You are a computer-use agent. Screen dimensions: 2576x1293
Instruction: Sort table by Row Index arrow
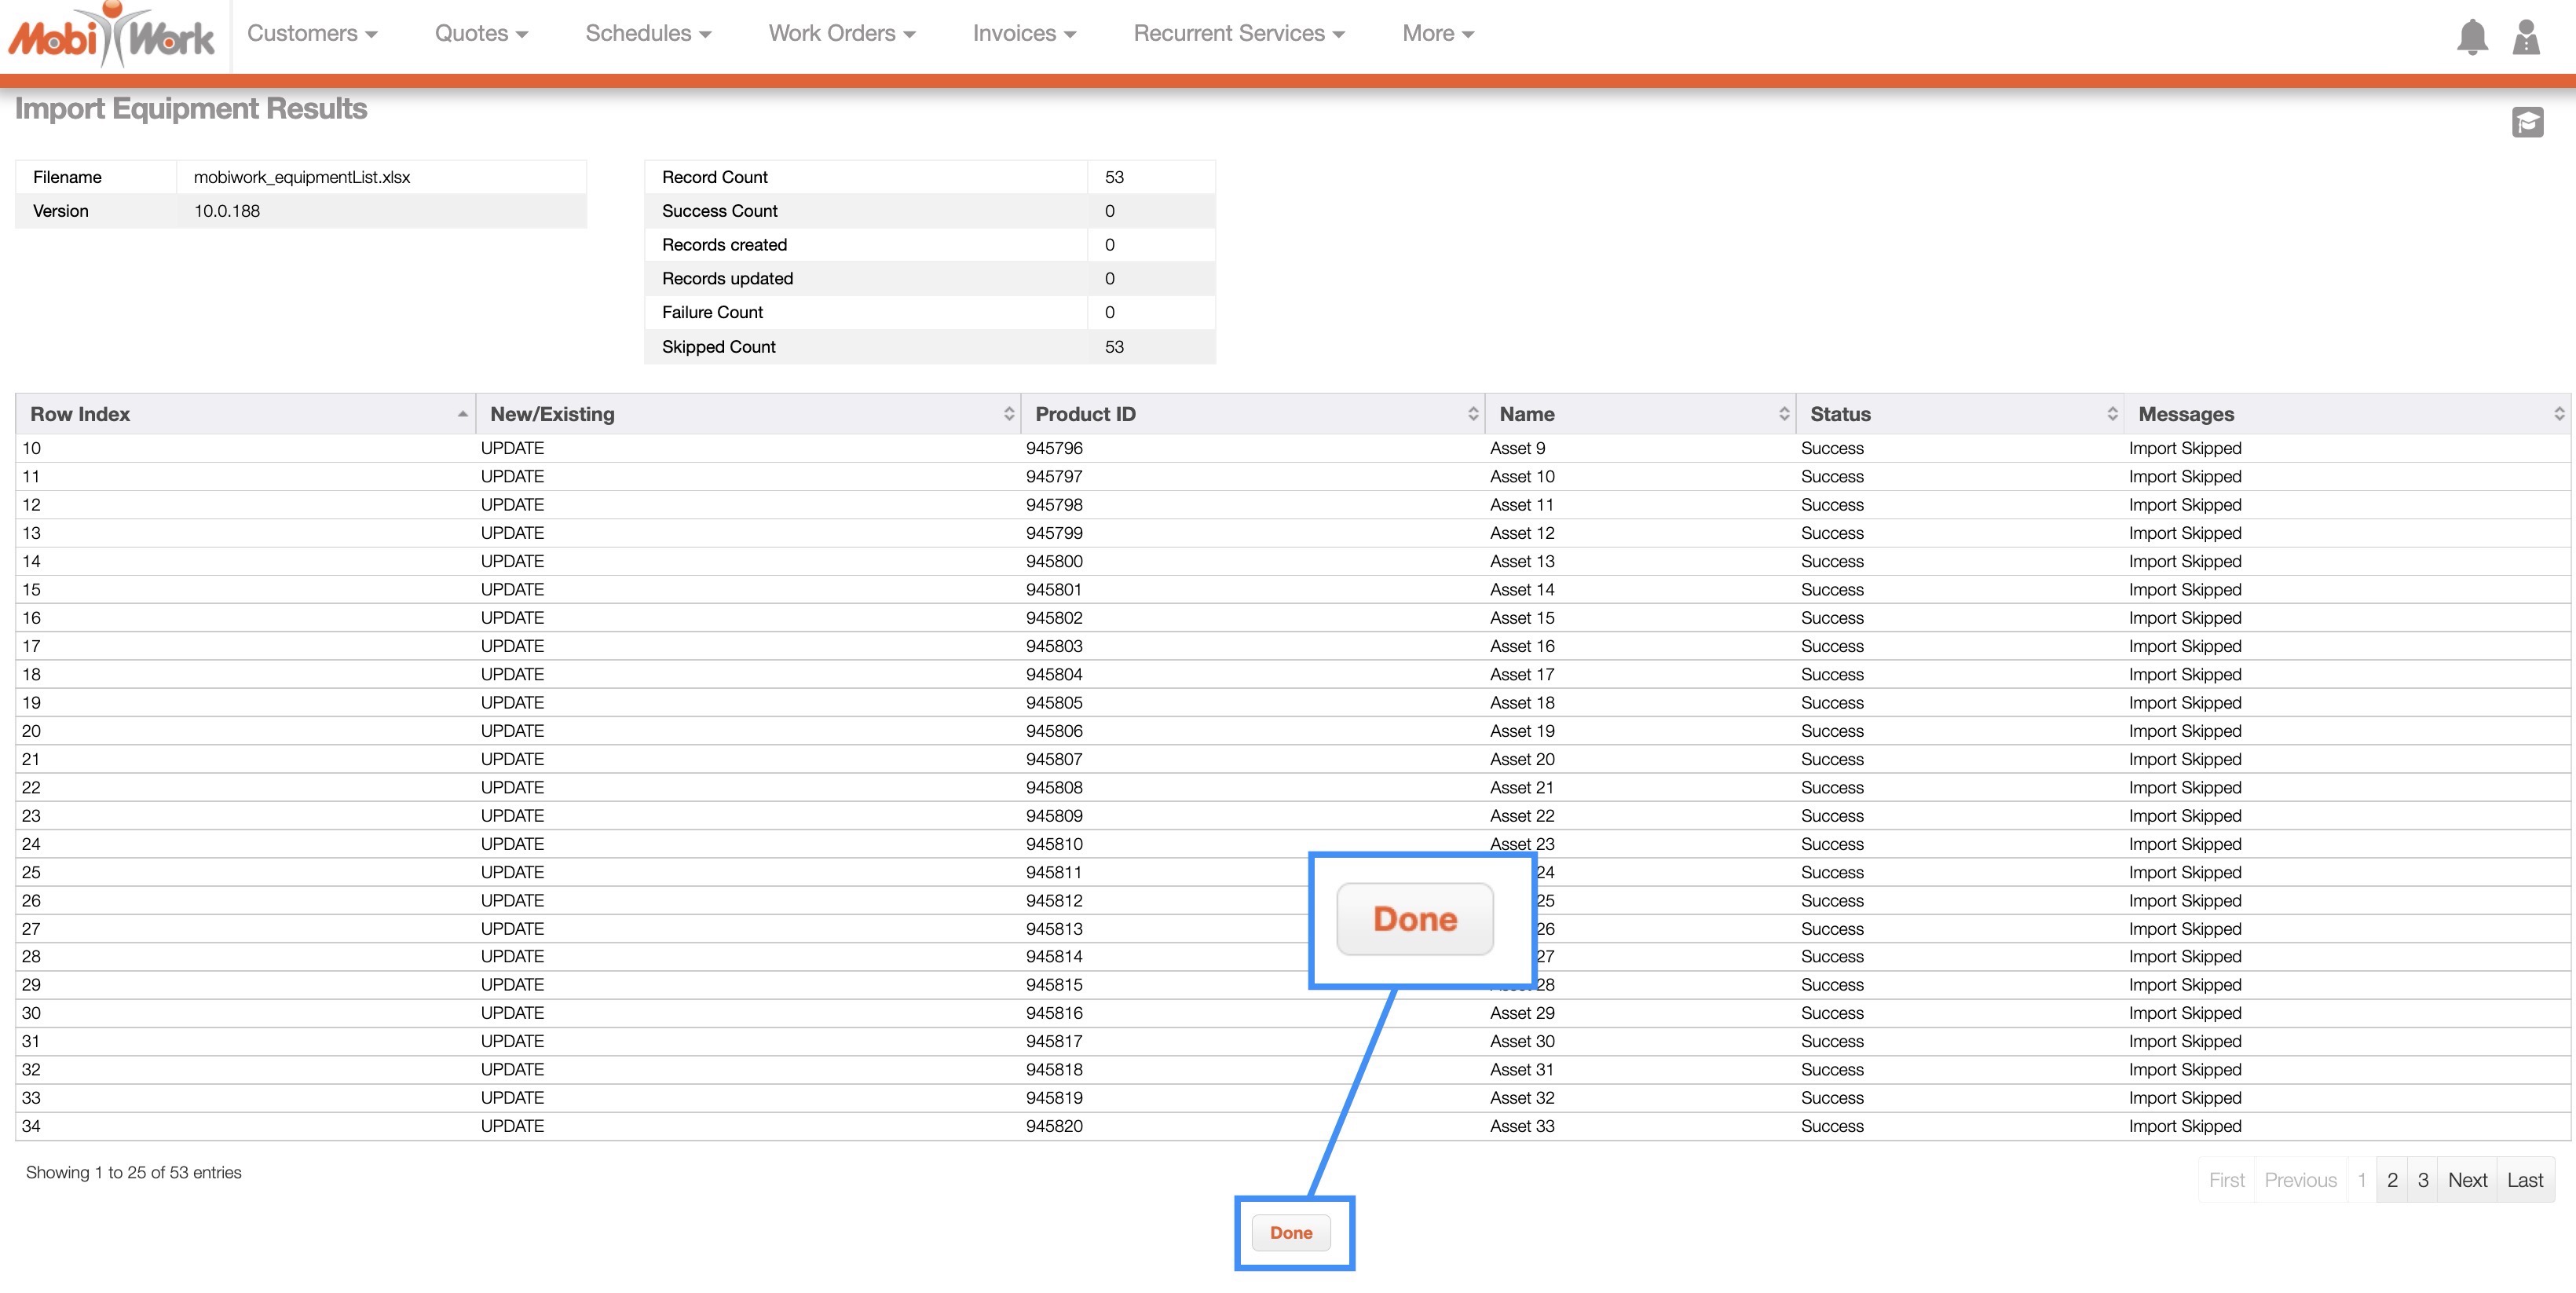[462, 414]
